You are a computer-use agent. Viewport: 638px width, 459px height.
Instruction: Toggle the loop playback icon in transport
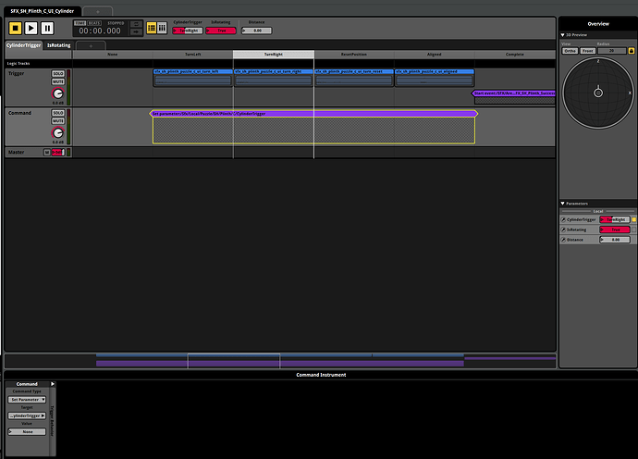point(136,24)
